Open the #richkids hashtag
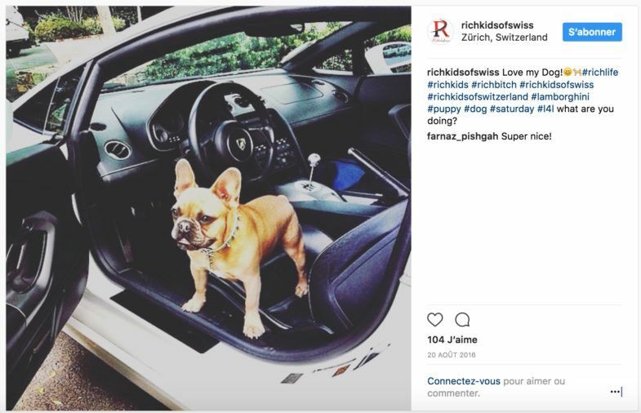Image resolution: width=641 pixels, height=413 pixels. click(x=447, y=85)
